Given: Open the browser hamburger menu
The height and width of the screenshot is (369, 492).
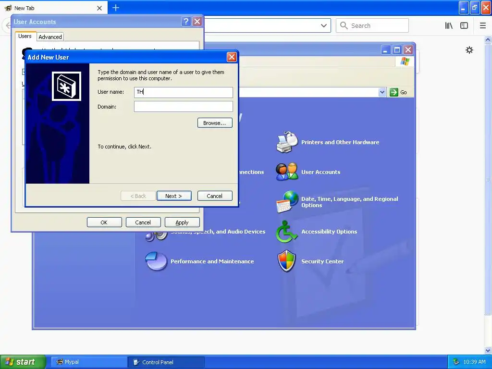Looking at the screenshot, I should pyautogui.click(x=483, y=25).
